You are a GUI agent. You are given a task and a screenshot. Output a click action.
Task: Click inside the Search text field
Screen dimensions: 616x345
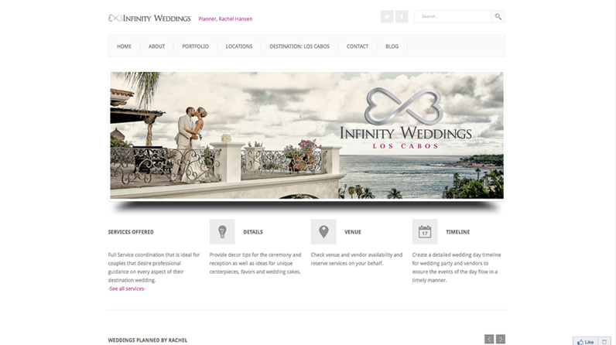pyautogui.click(x=454, y=16)
